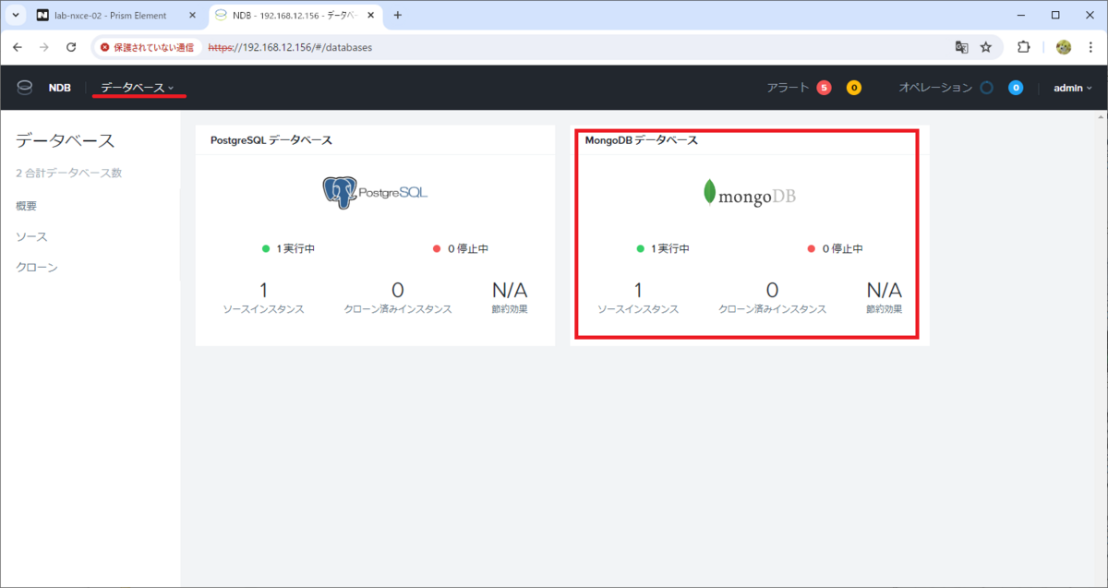
Task: Click PostgreSQL 0 停止中 status
Action: point(460,248)
